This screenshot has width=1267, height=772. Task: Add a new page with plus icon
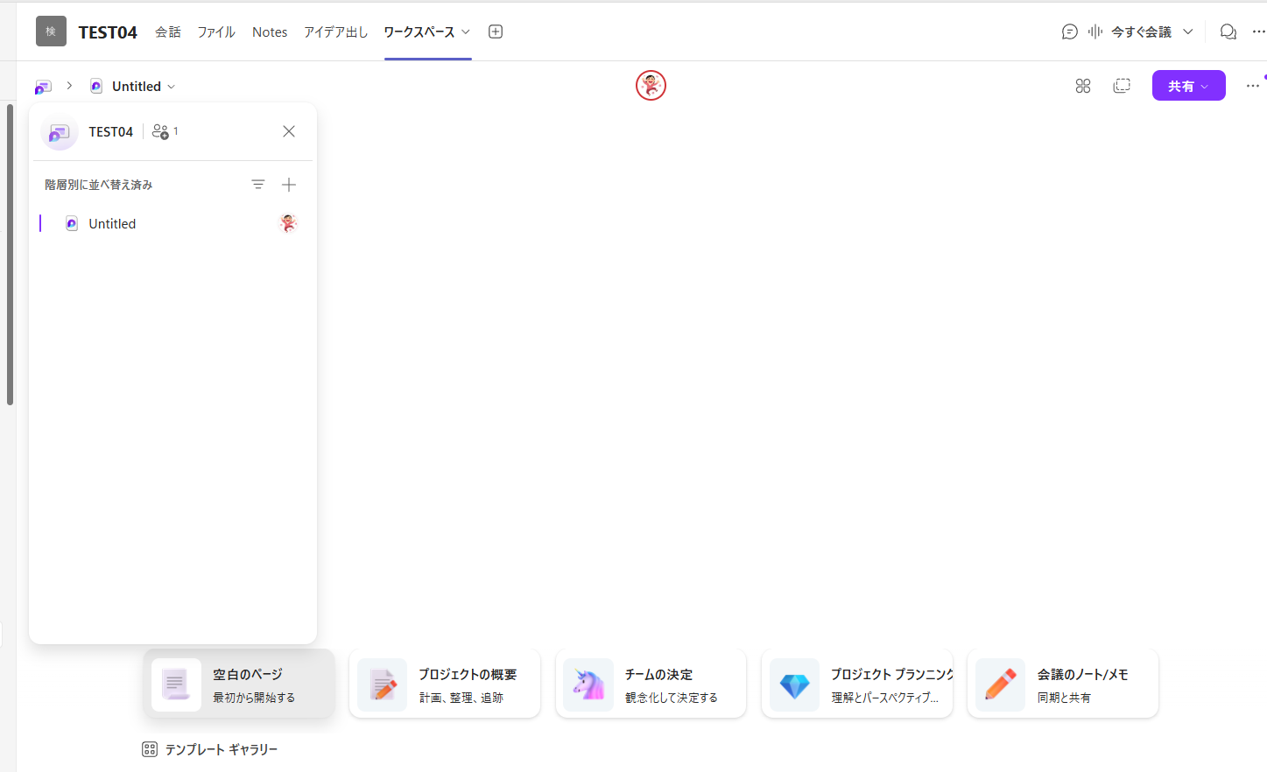click(x=289, y=185)
